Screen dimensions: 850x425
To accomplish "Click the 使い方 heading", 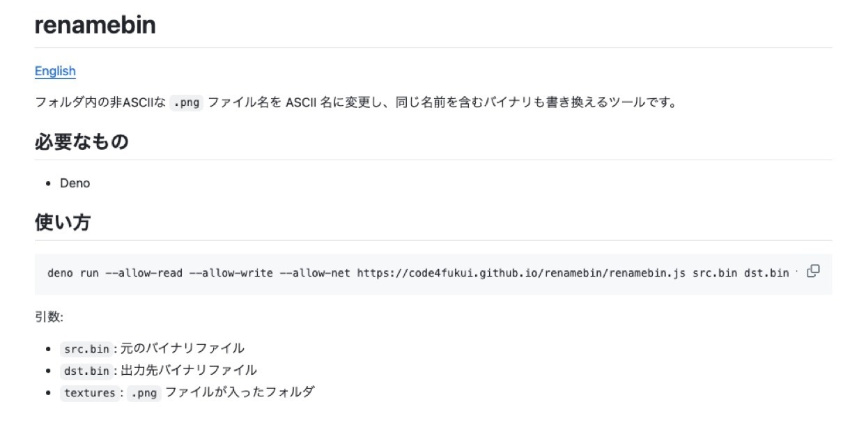I will coord(63,223).
